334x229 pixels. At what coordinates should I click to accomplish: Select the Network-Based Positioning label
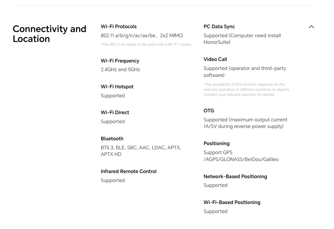[x=235, y=176]
